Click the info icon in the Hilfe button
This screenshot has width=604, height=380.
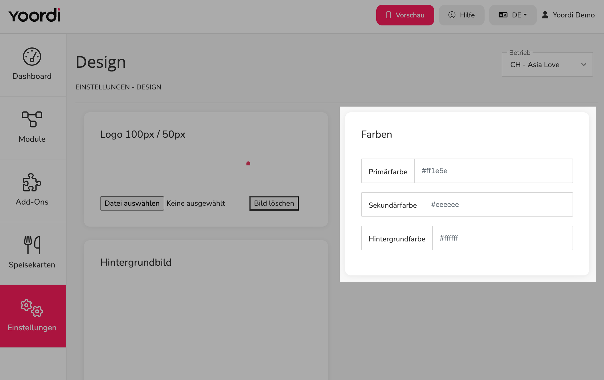(x=452, y=15)
